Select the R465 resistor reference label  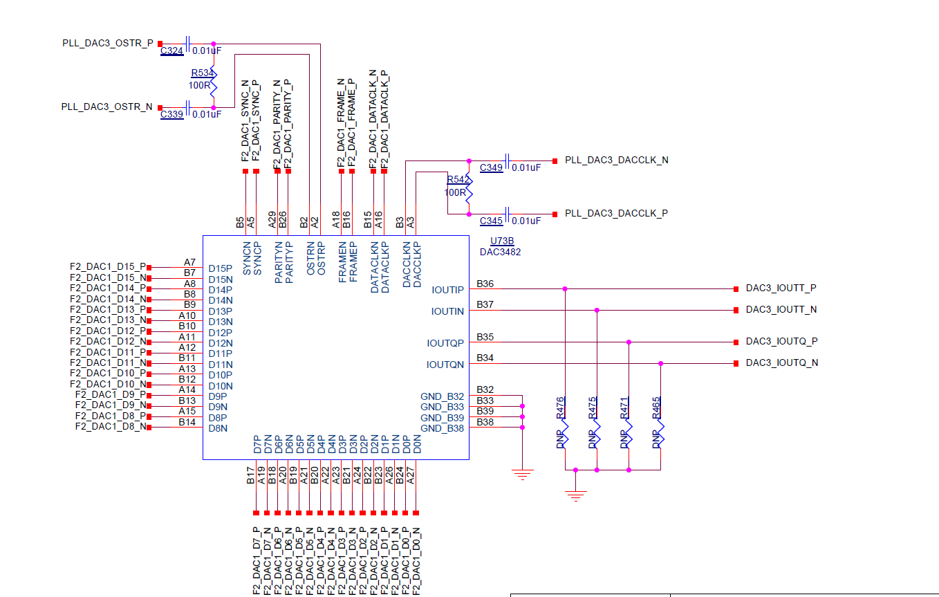click(656, 408)
